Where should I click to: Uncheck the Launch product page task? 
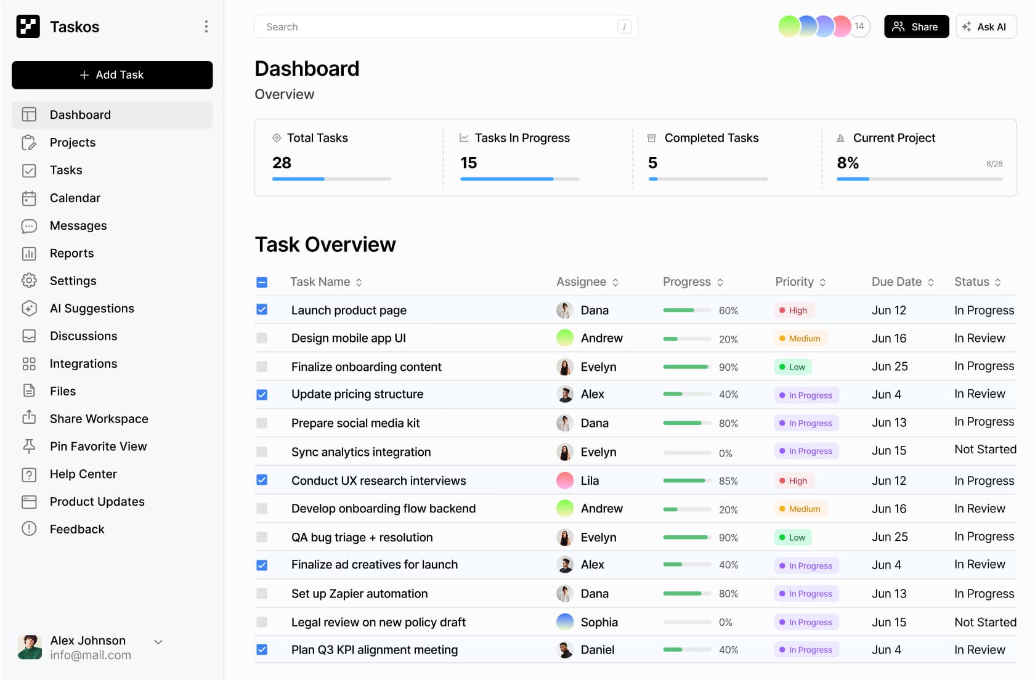pyautogui.click(x=262, y=310)
